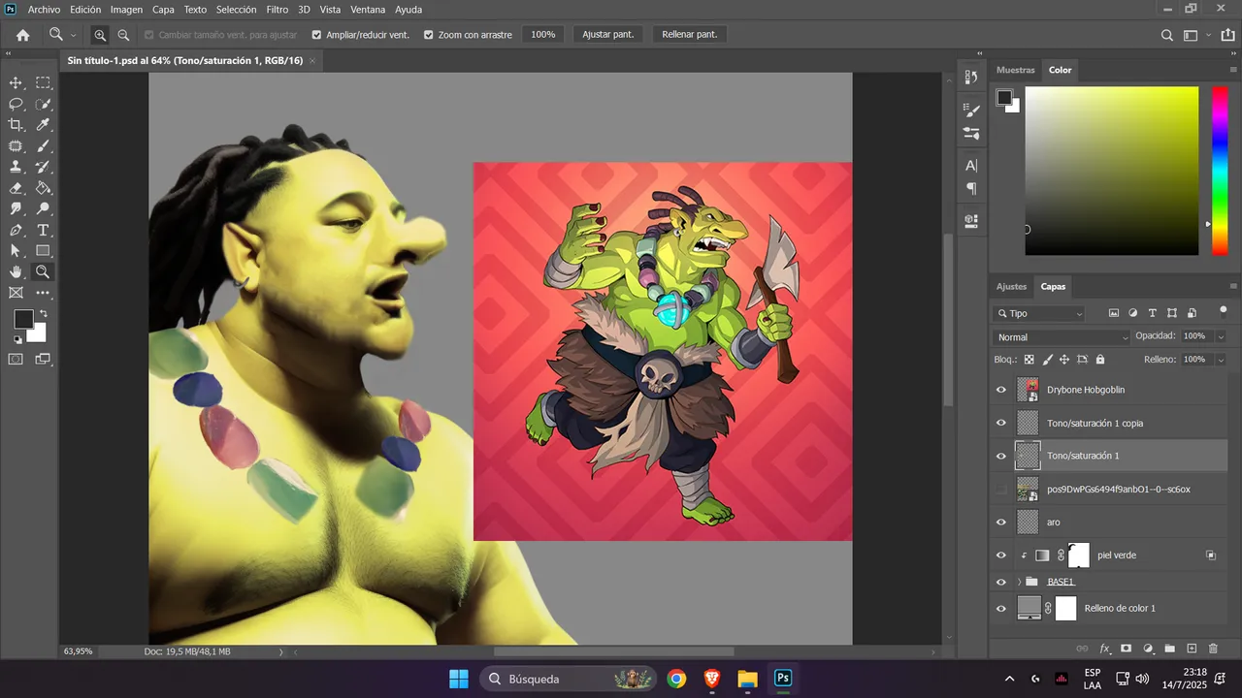Hide the Relleno de color 1 layer

1001,608
